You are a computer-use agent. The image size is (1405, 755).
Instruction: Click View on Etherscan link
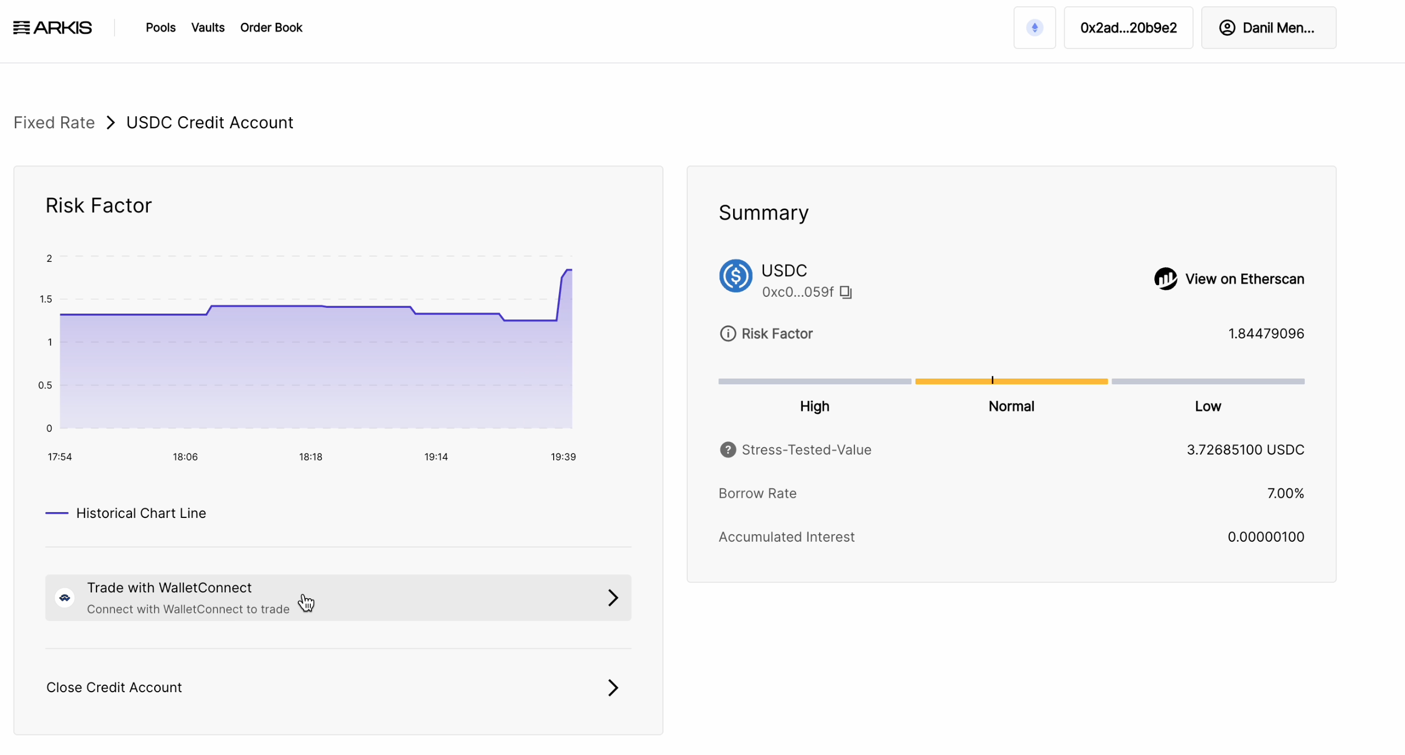(1244, 279)
